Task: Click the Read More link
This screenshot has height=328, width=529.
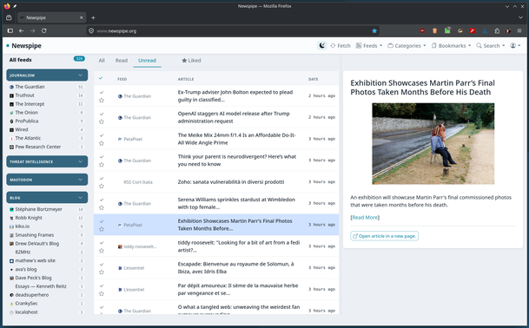Action: tap(365, 218)
